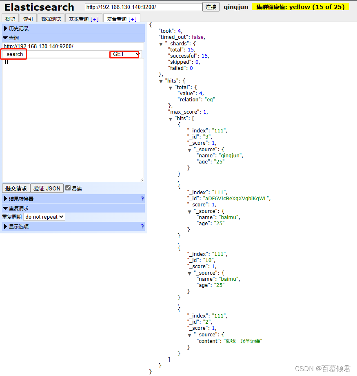Open the 概览 overview tab

tap(10, 19)
